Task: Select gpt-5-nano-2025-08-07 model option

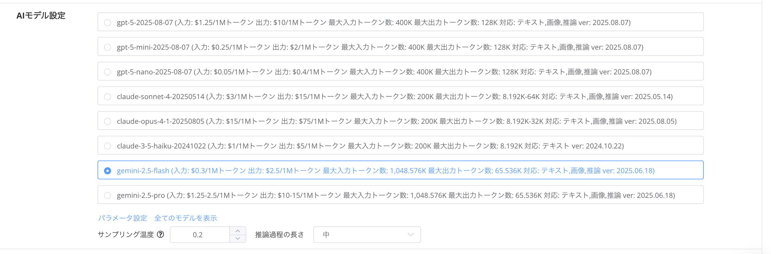Action: point(108,72)
